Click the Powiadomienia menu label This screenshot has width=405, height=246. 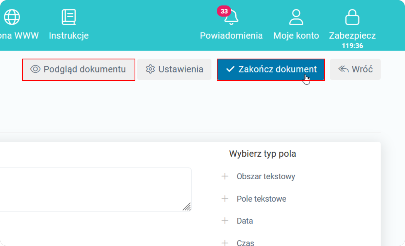(x=231, y=36)
